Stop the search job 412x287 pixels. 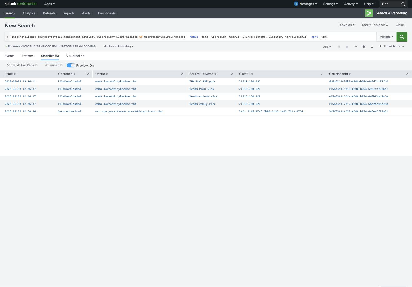coord(347,47)
